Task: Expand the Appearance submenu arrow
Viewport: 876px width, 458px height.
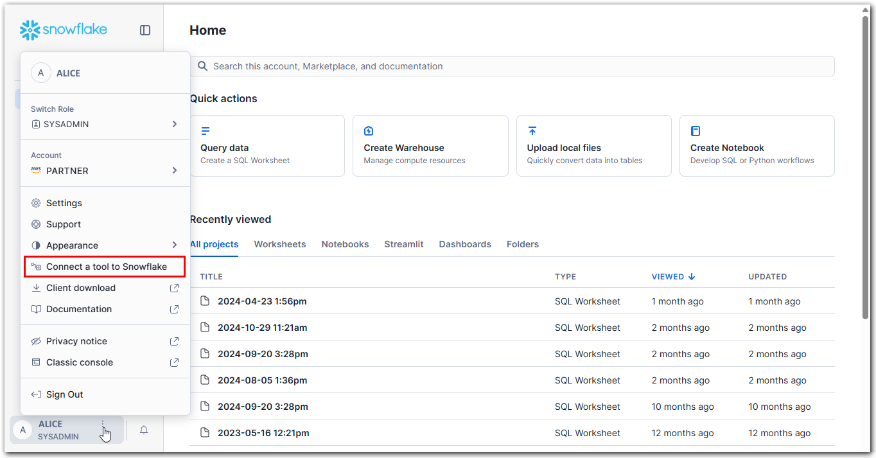Action: (x=174, y=245)
